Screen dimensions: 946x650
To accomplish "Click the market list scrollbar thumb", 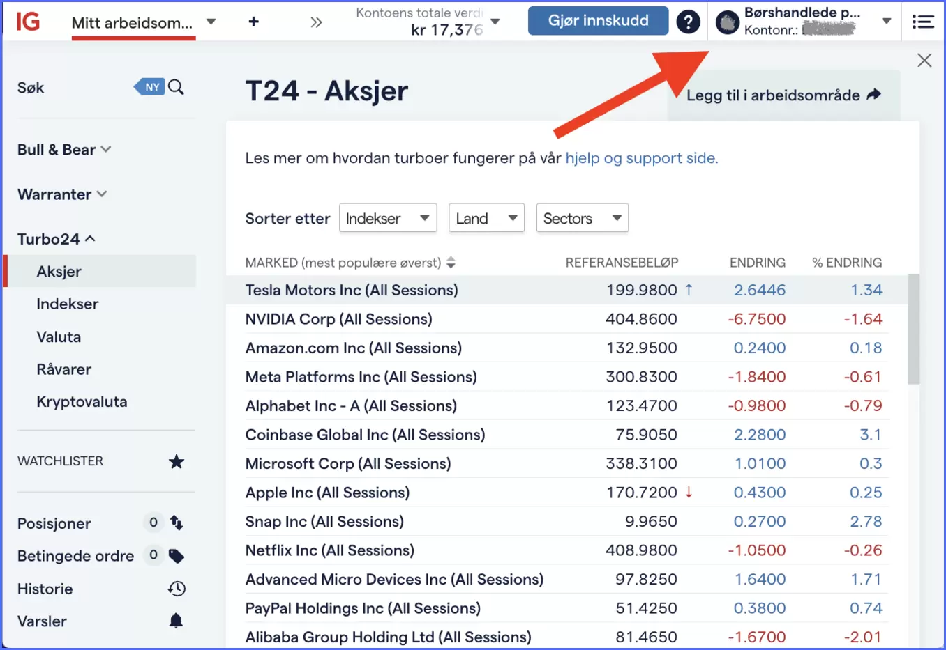I will [913, 329].
